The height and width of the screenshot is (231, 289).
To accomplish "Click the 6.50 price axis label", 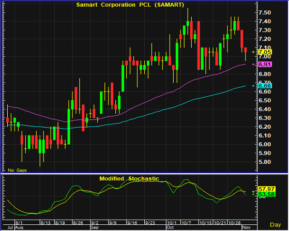I will (x=265, y=100).
